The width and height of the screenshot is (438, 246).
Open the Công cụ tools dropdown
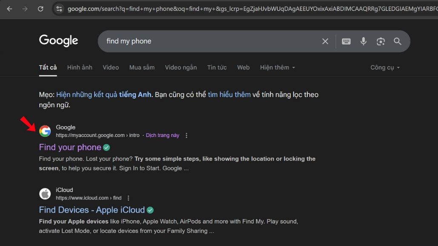[385, 67]
